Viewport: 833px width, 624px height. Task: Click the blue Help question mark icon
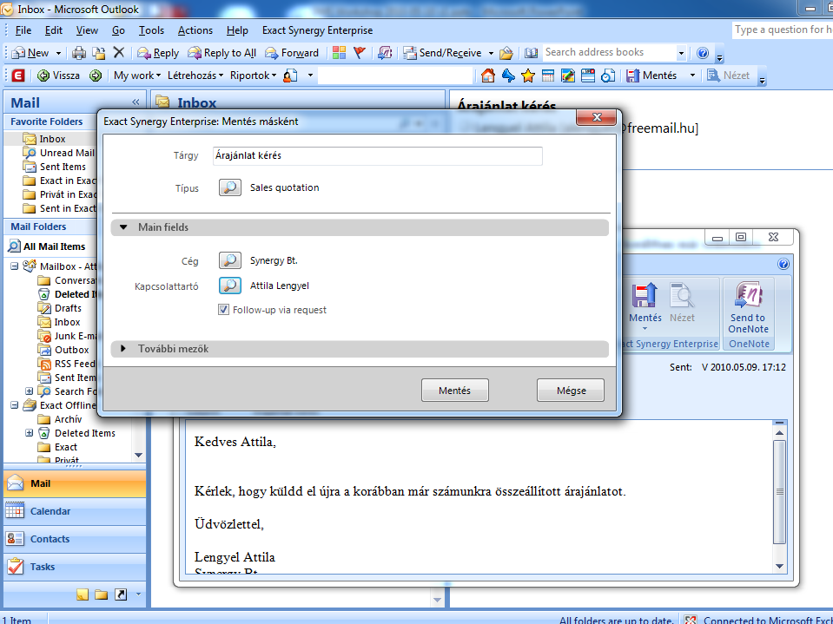pyautogui.click(x=703, y=53)
